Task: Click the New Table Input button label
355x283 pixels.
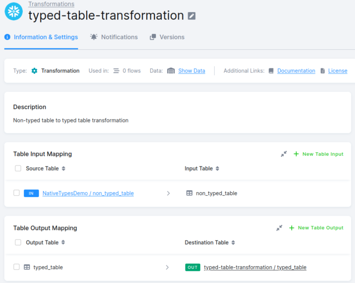Action: [323, 154]
